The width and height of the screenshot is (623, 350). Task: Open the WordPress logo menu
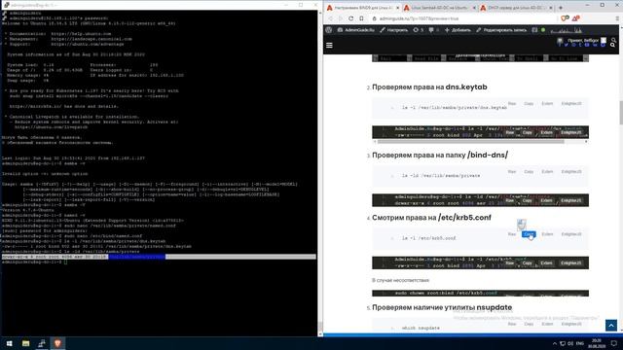[x=329, y=30]
